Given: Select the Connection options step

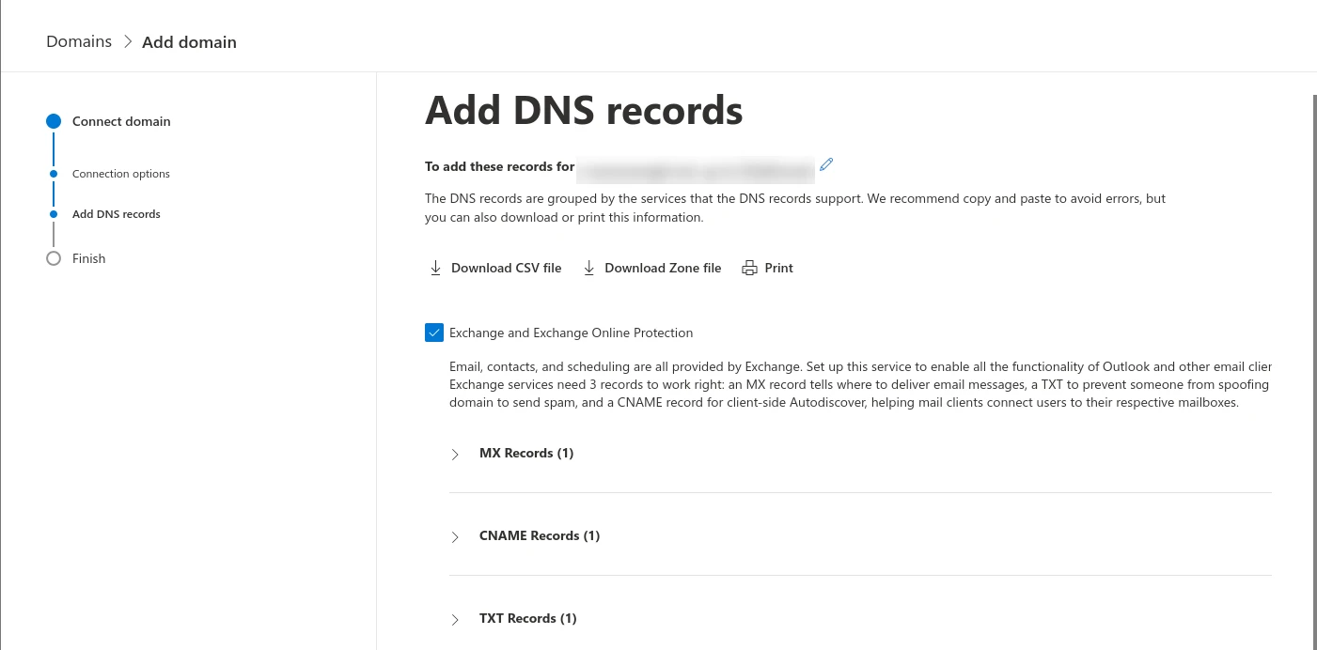Looking at the screenshot, I should [x=121, y=174].
